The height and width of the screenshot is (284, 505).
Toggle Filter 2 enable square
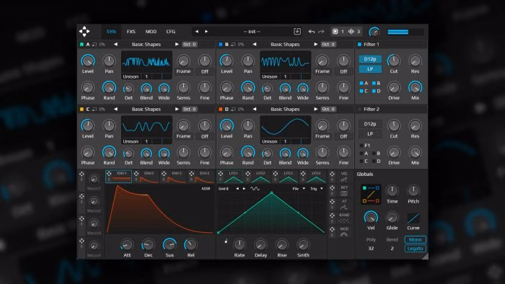click(x=359, y=110)
